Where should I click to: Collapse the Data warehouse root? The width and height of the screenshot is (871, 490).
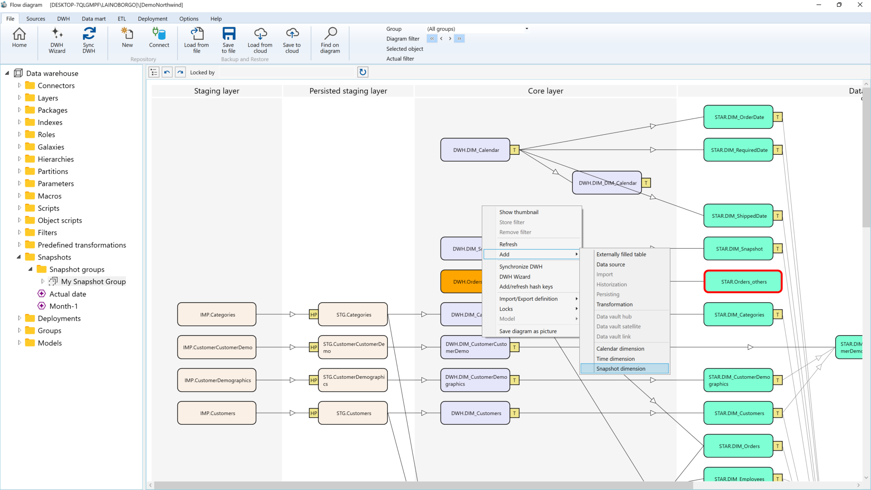click(7, 73)
